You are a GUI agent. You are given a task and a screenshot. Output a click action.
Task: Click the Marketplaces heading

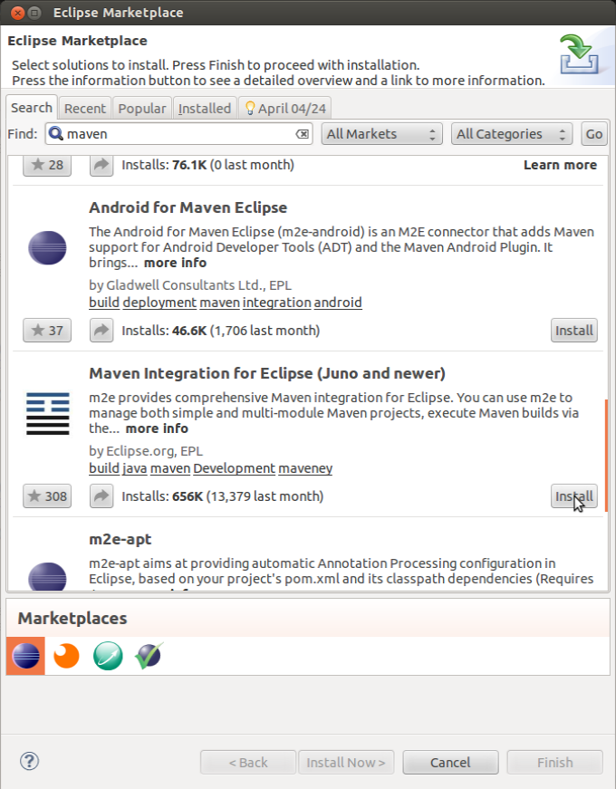tap(72, 618)
